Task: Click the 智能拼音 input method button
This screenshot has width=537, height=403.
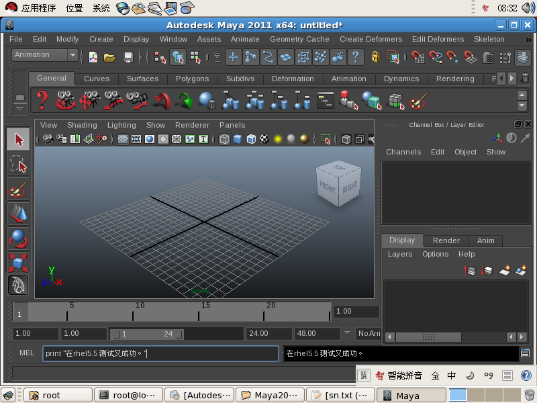Action: [x=399, y=375]
